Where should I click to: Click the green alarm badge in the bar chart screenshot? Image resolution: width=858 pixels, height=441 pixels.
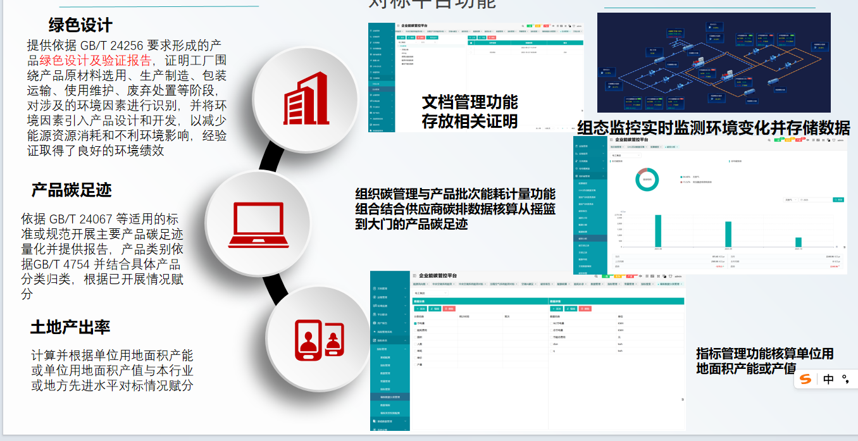(x=777, y=140)
